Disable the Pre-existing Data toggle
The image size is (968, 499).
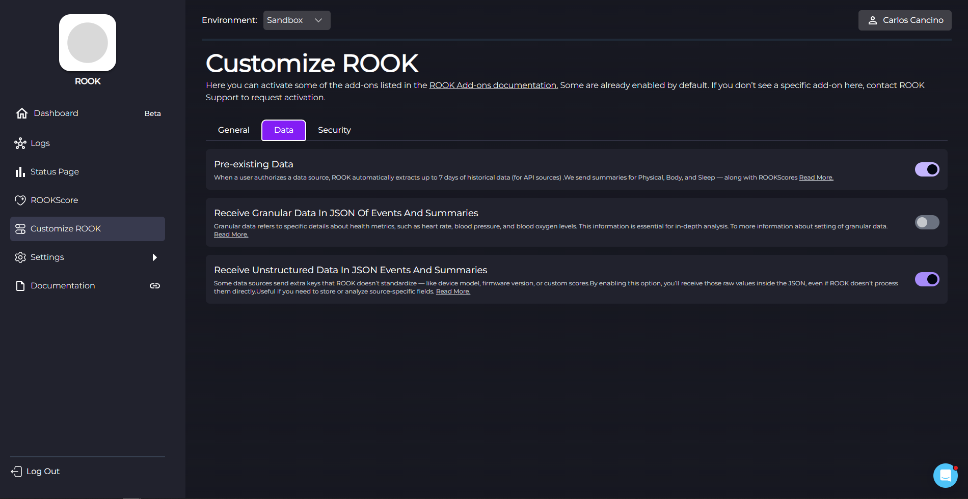pos(927,169)
